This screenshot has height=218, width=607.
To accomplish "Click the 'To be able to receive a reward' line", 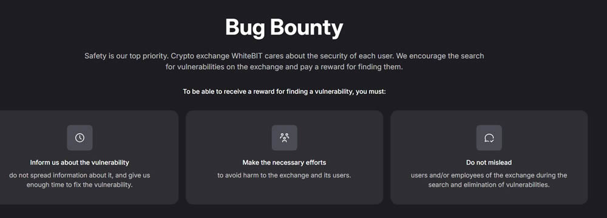I will (x=284, y=92).
